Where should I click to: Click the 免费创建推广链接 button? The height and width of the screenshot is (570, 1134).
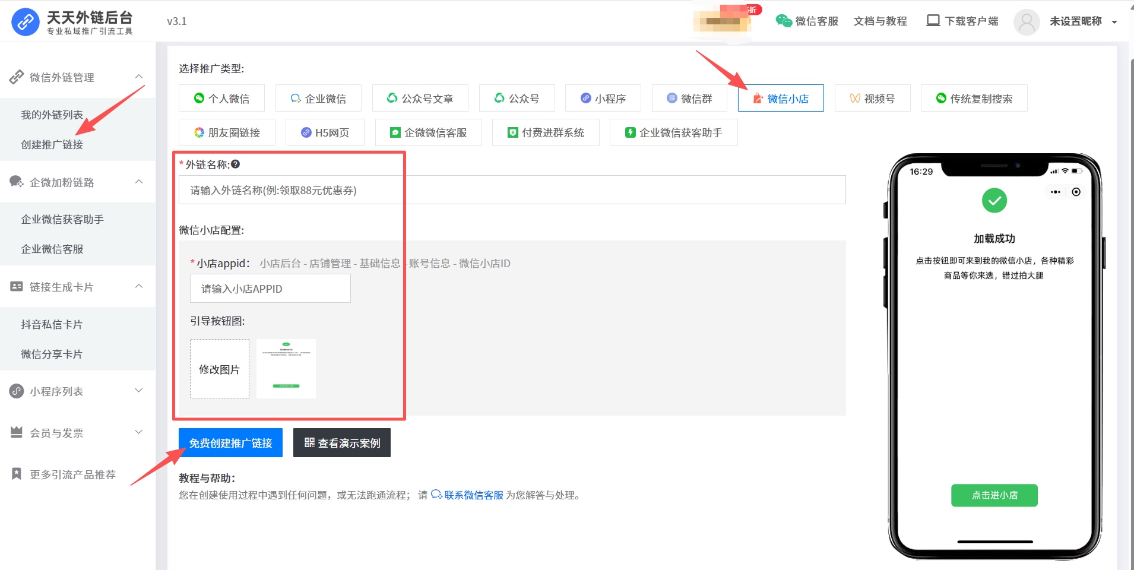click(x=230, y=443)
